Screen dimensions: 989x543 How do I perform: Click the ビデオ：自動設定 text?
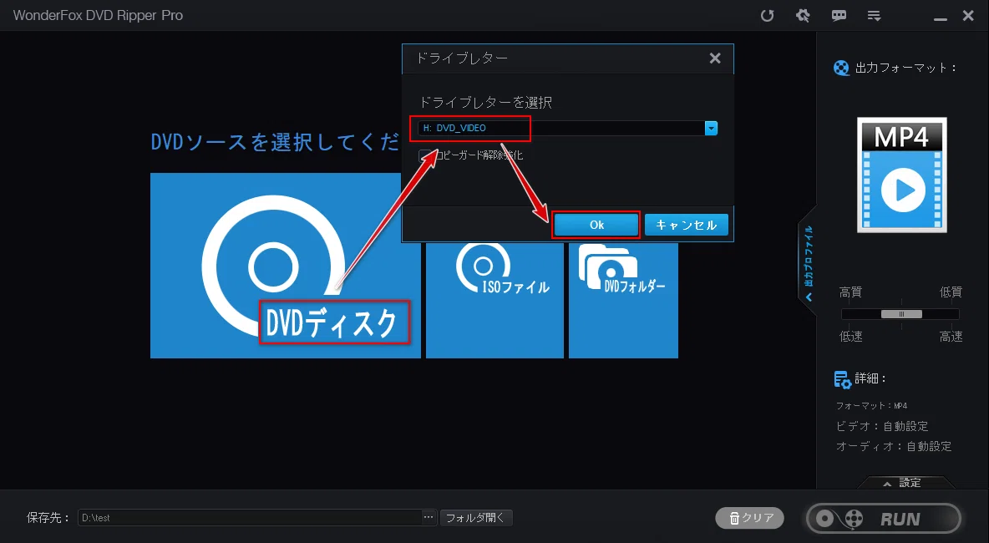pos(882,426)
